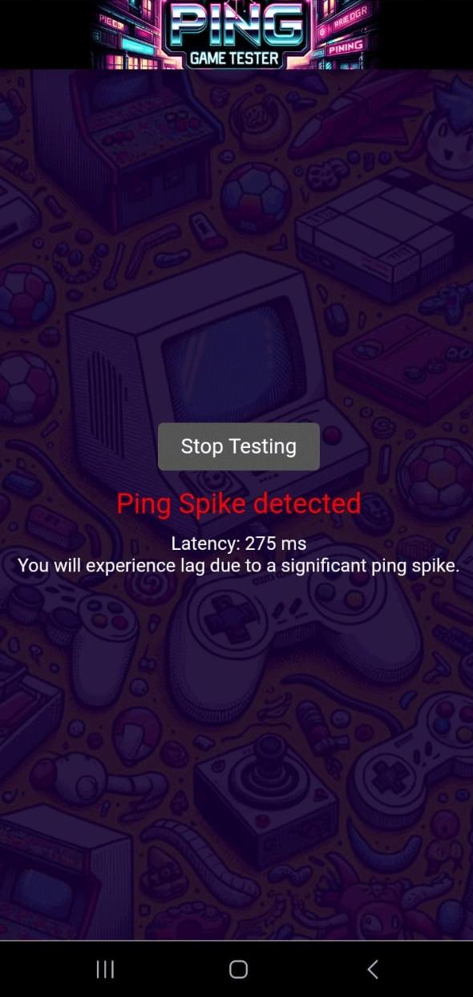The image size is (473, 997).
Task: Tap the Android back arrow
Action: tap(373, 969)
